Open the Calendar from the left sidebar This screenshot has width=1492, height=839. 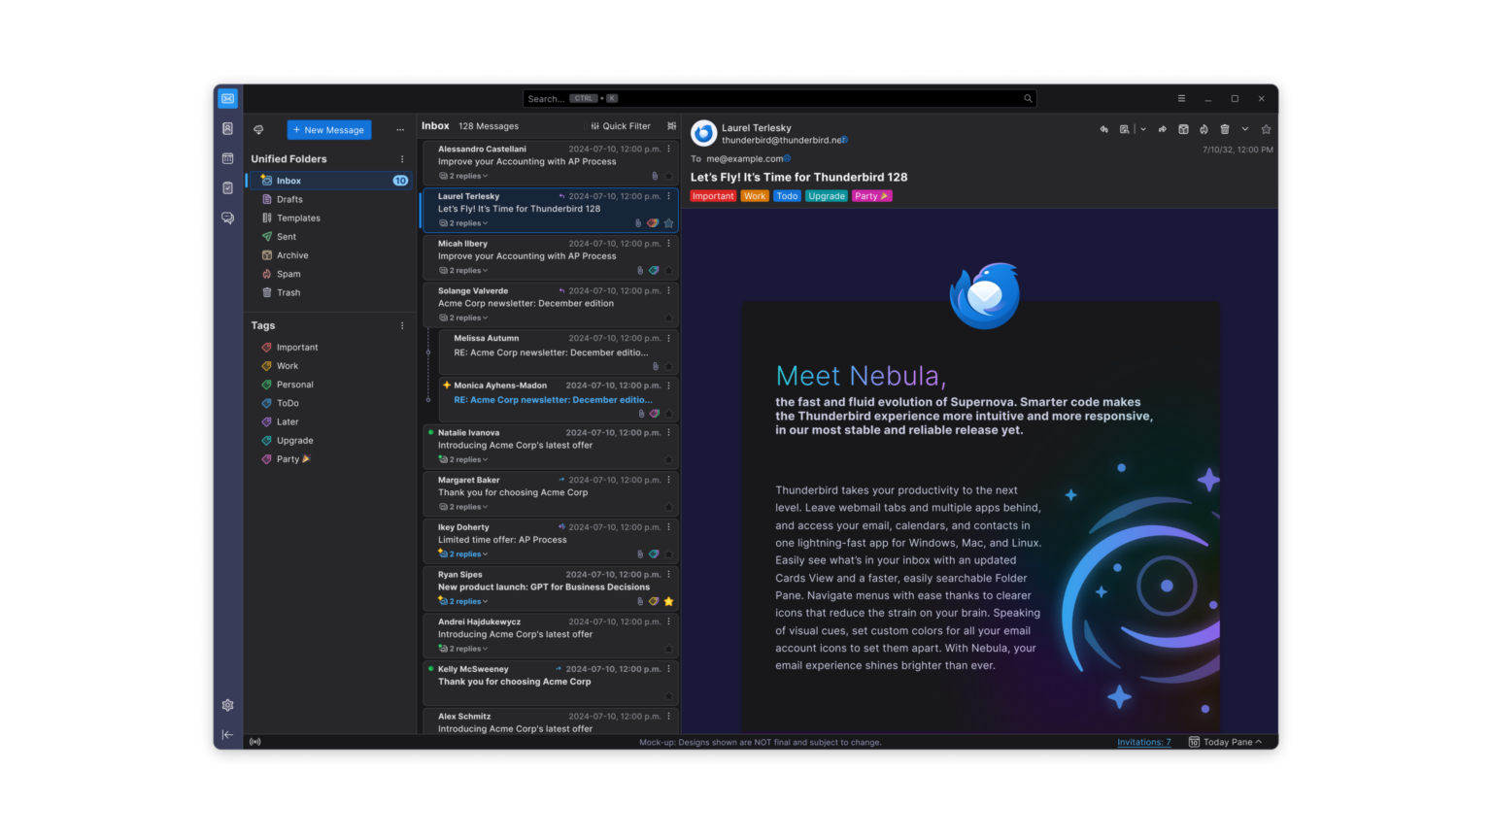click(x=227, y=157)
